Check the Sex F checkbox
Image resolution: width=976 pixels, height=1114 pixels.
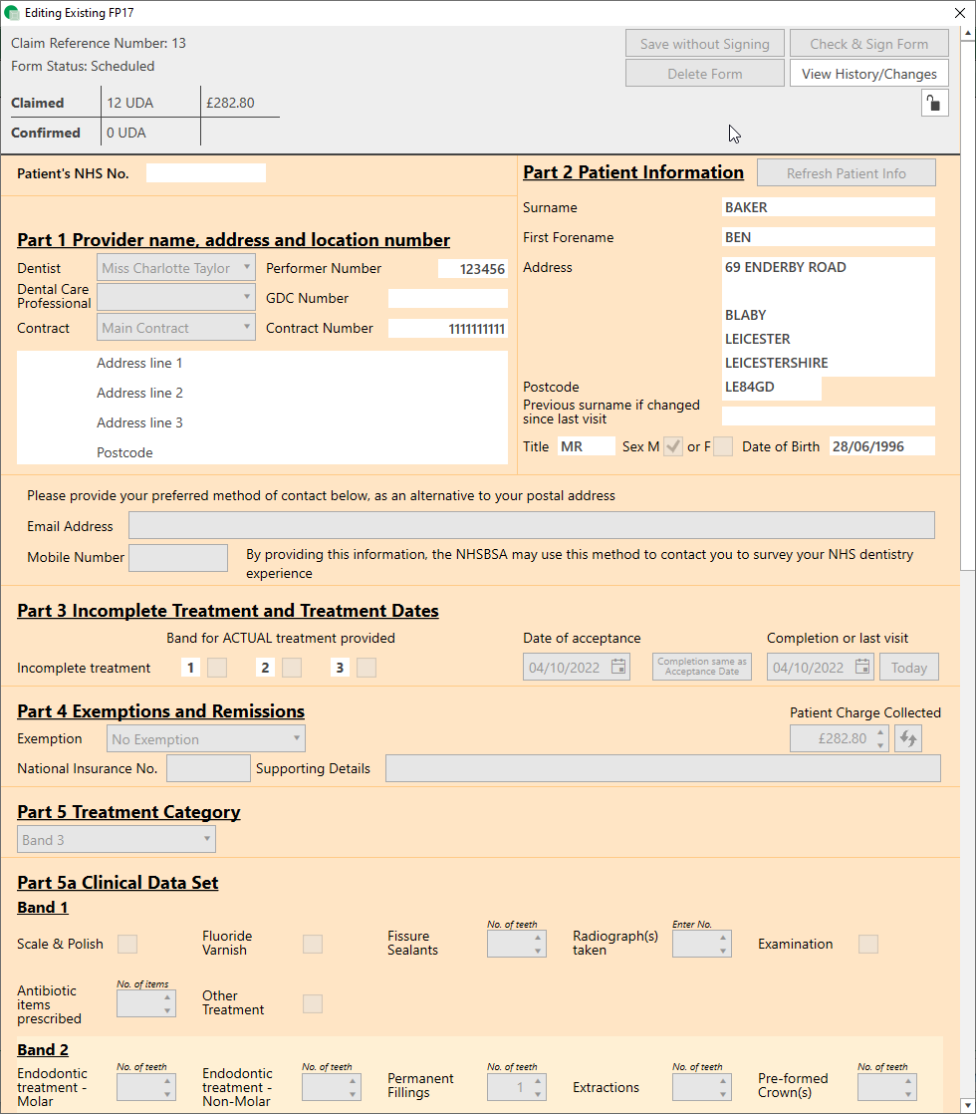tap(723, 446)
